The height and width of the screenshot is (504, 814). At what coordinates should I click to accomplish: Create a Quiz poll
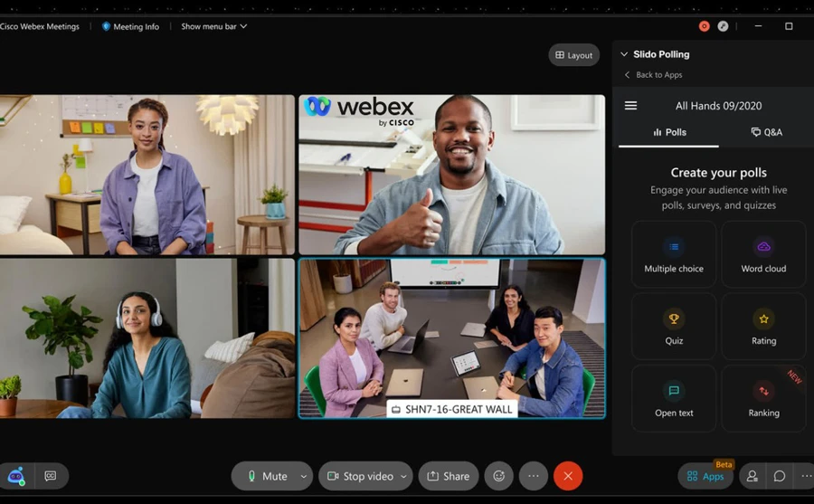coord(674,327)
